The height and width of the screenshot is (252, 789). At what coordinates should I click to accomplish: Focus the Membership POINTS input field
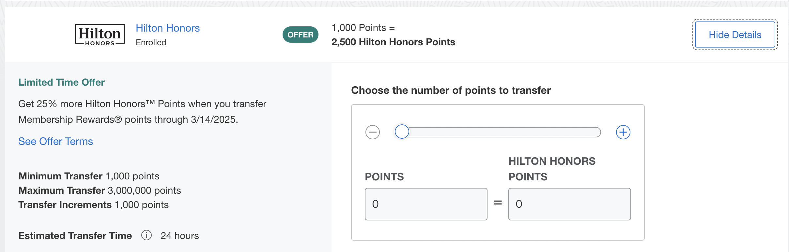coord(426,204)
